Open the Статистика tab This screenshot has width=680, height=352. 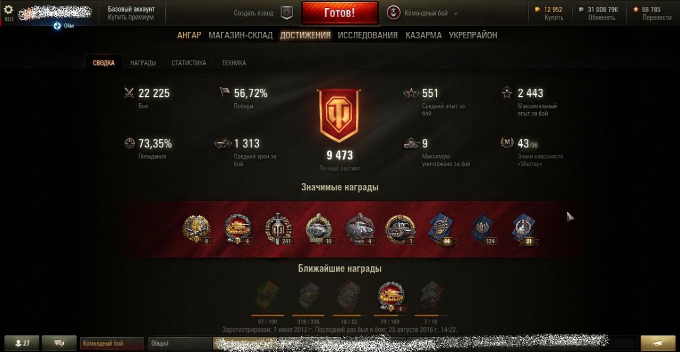pos(189,63)
